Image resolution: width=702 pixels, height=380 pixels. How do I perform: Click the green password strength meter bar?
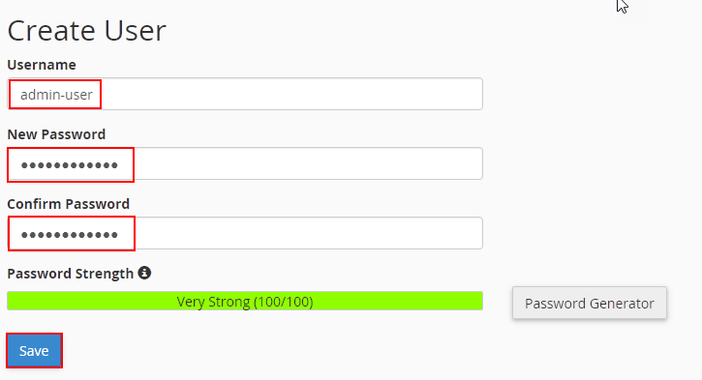click(x=245, y=301)
